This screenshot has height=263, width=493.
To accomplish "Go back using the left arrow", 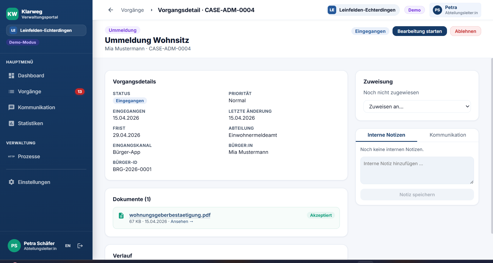I will [111, 10].
